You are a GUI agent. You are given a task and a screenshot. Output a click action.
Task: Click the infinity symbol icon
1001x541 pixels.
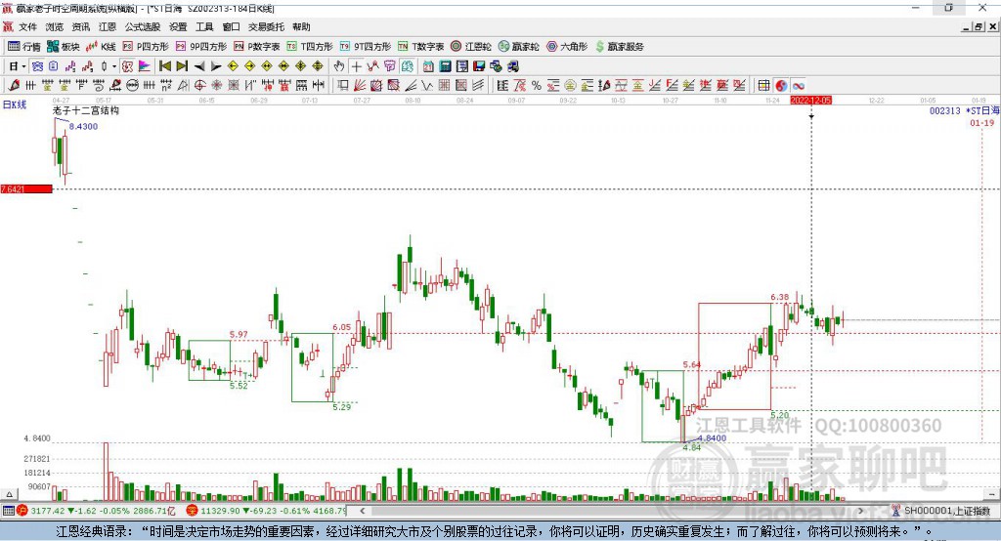pyautogui.click(x=798, y=85)
